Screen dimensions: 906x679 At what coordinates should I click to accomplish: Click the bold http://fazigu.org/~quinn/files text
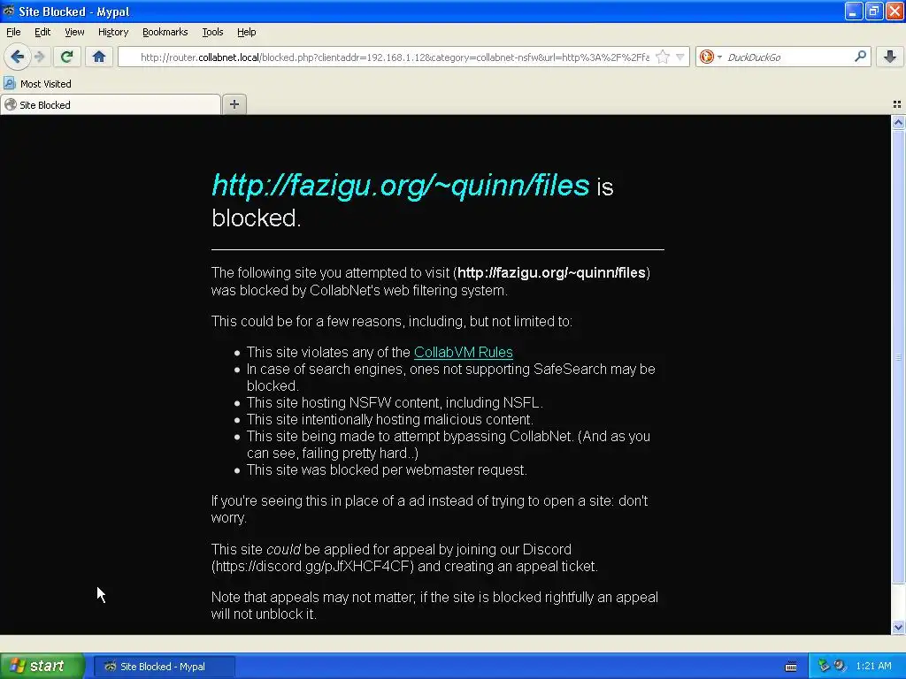pyautogui.click(x=551, y=272)
